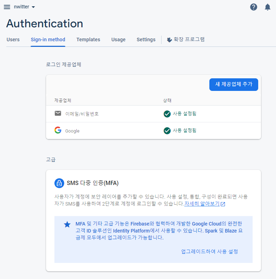Open the 이메일/비밀번호 provider row
The width and height of the screenshot is (276, 279).
154,114
